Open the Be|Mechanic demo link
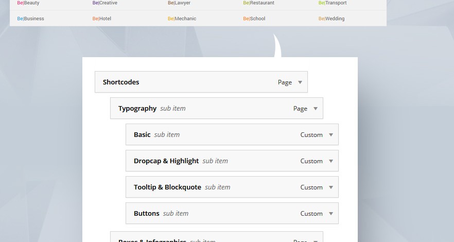The image size is (454, 242). coord(182,19)
